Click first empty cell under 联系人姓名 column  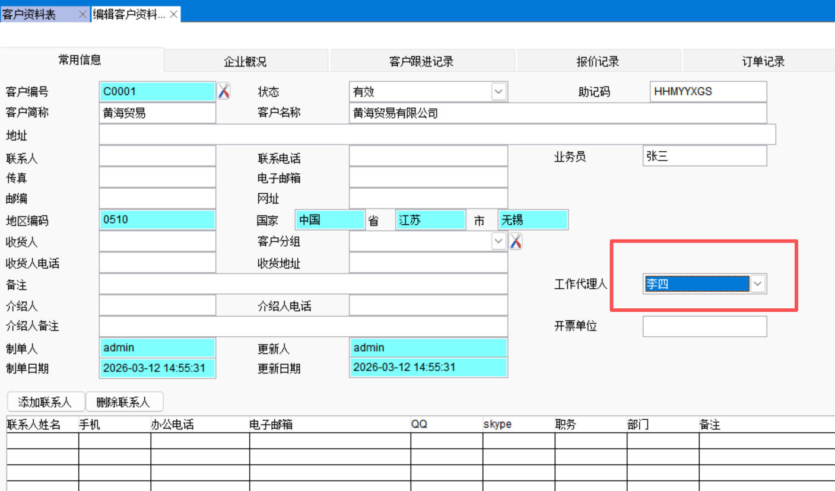[x=42, y=441]
